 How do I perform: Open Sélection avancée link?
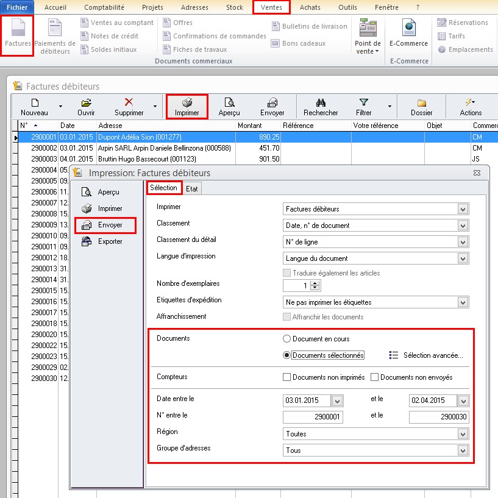click(426, 355)
